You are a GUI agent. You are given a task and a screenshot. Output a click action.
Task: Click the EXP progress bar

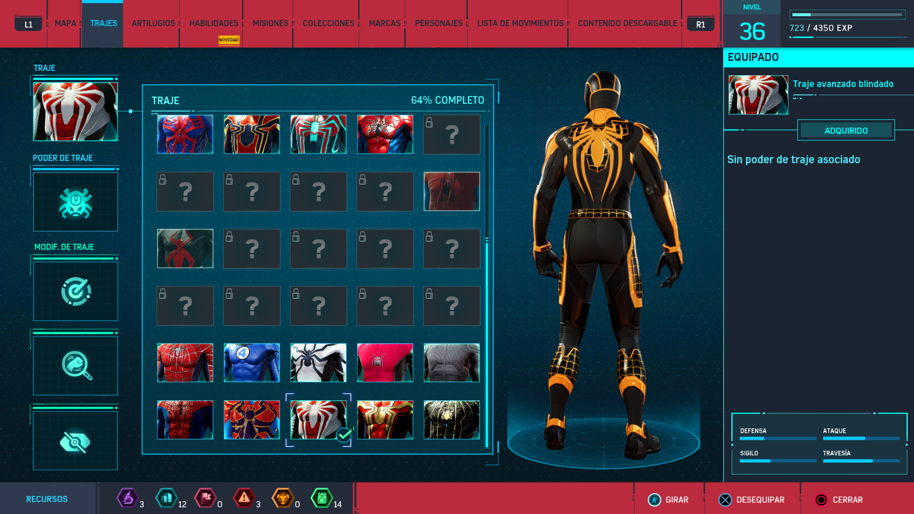847,15
